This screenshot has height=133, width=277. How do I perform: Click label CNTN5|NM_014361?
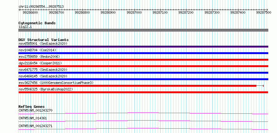pos(33,118)
